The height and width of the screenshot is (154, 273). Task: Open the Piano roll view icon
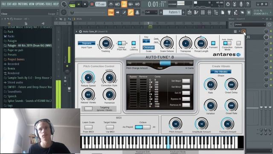point(196,12)
